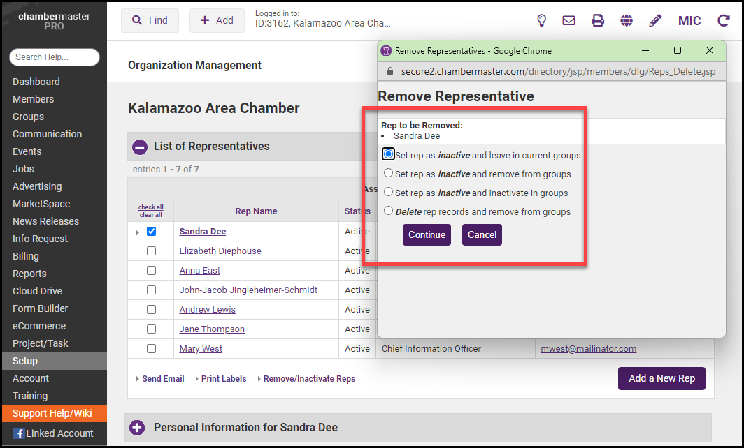Open the Remove/Inactivate Reps link
Viewport: 744px width, 448px height.
click(309, 379)
